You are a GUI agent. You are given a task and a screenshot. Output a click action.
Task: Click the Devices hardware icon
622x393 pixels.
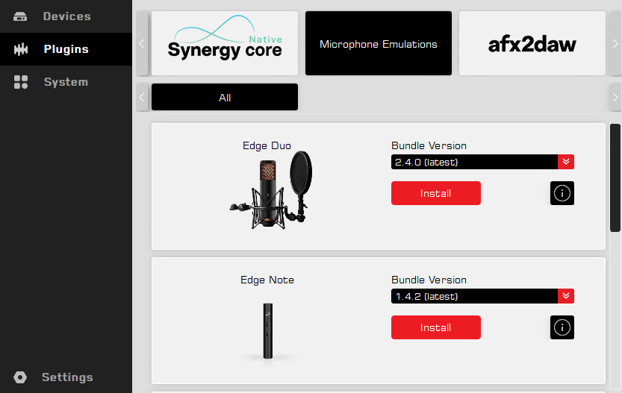[x=20, y=16]
